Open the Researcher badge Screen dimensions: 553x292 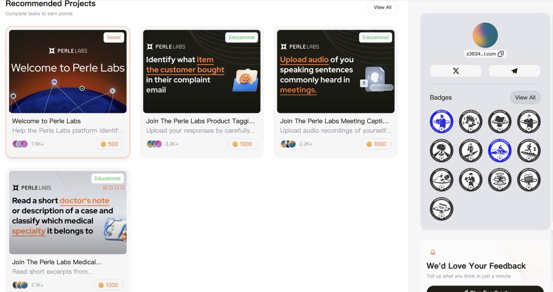(x=471, y=122)
